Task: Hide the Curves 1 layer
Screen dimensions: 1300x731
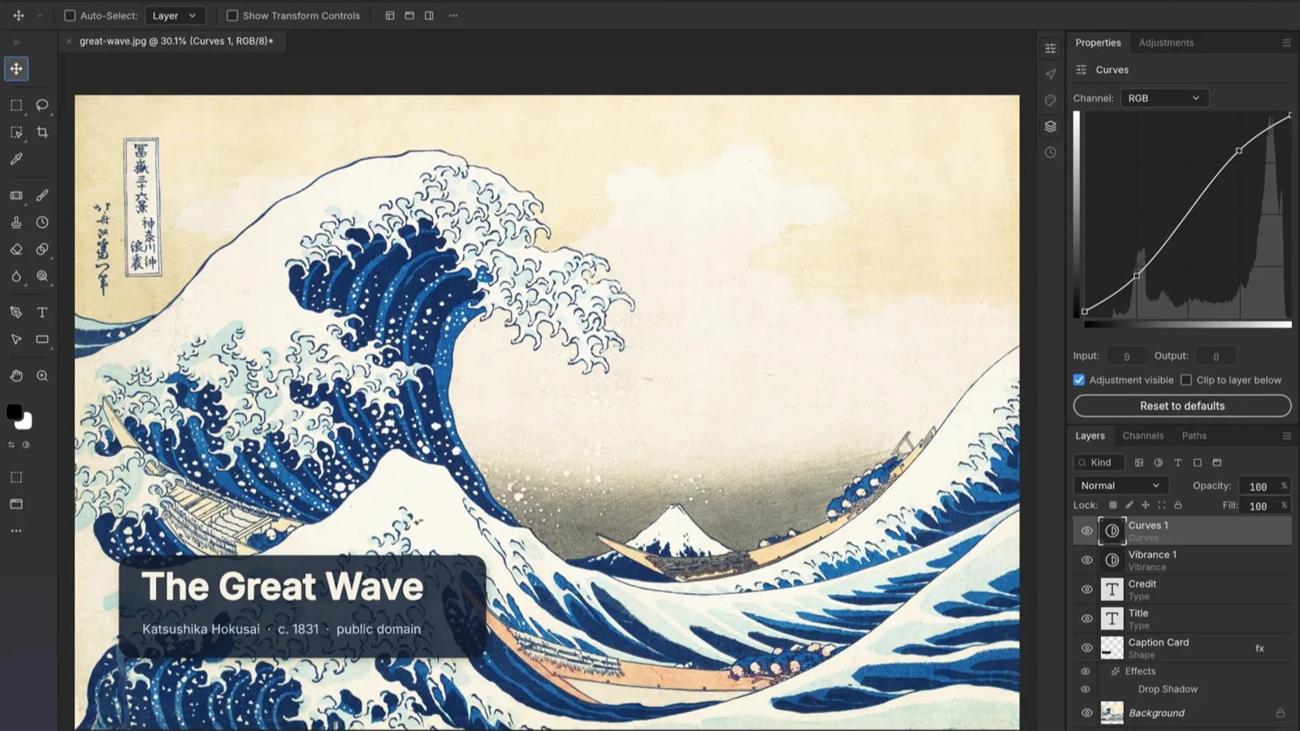Action: click(x=1087, y=531)
